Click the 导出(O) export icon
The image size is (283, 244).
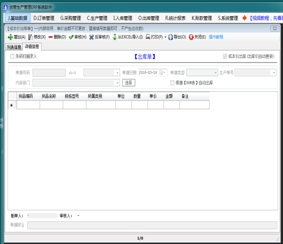[x=170, y=37]
